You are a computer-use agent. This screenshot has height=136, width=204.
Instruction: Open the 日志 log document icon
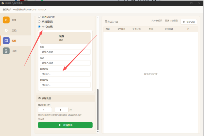click(6, 51)
